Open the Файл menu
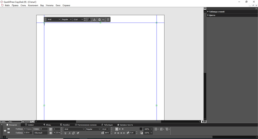This screenshot has height=139, width=258. pos(7,6)
